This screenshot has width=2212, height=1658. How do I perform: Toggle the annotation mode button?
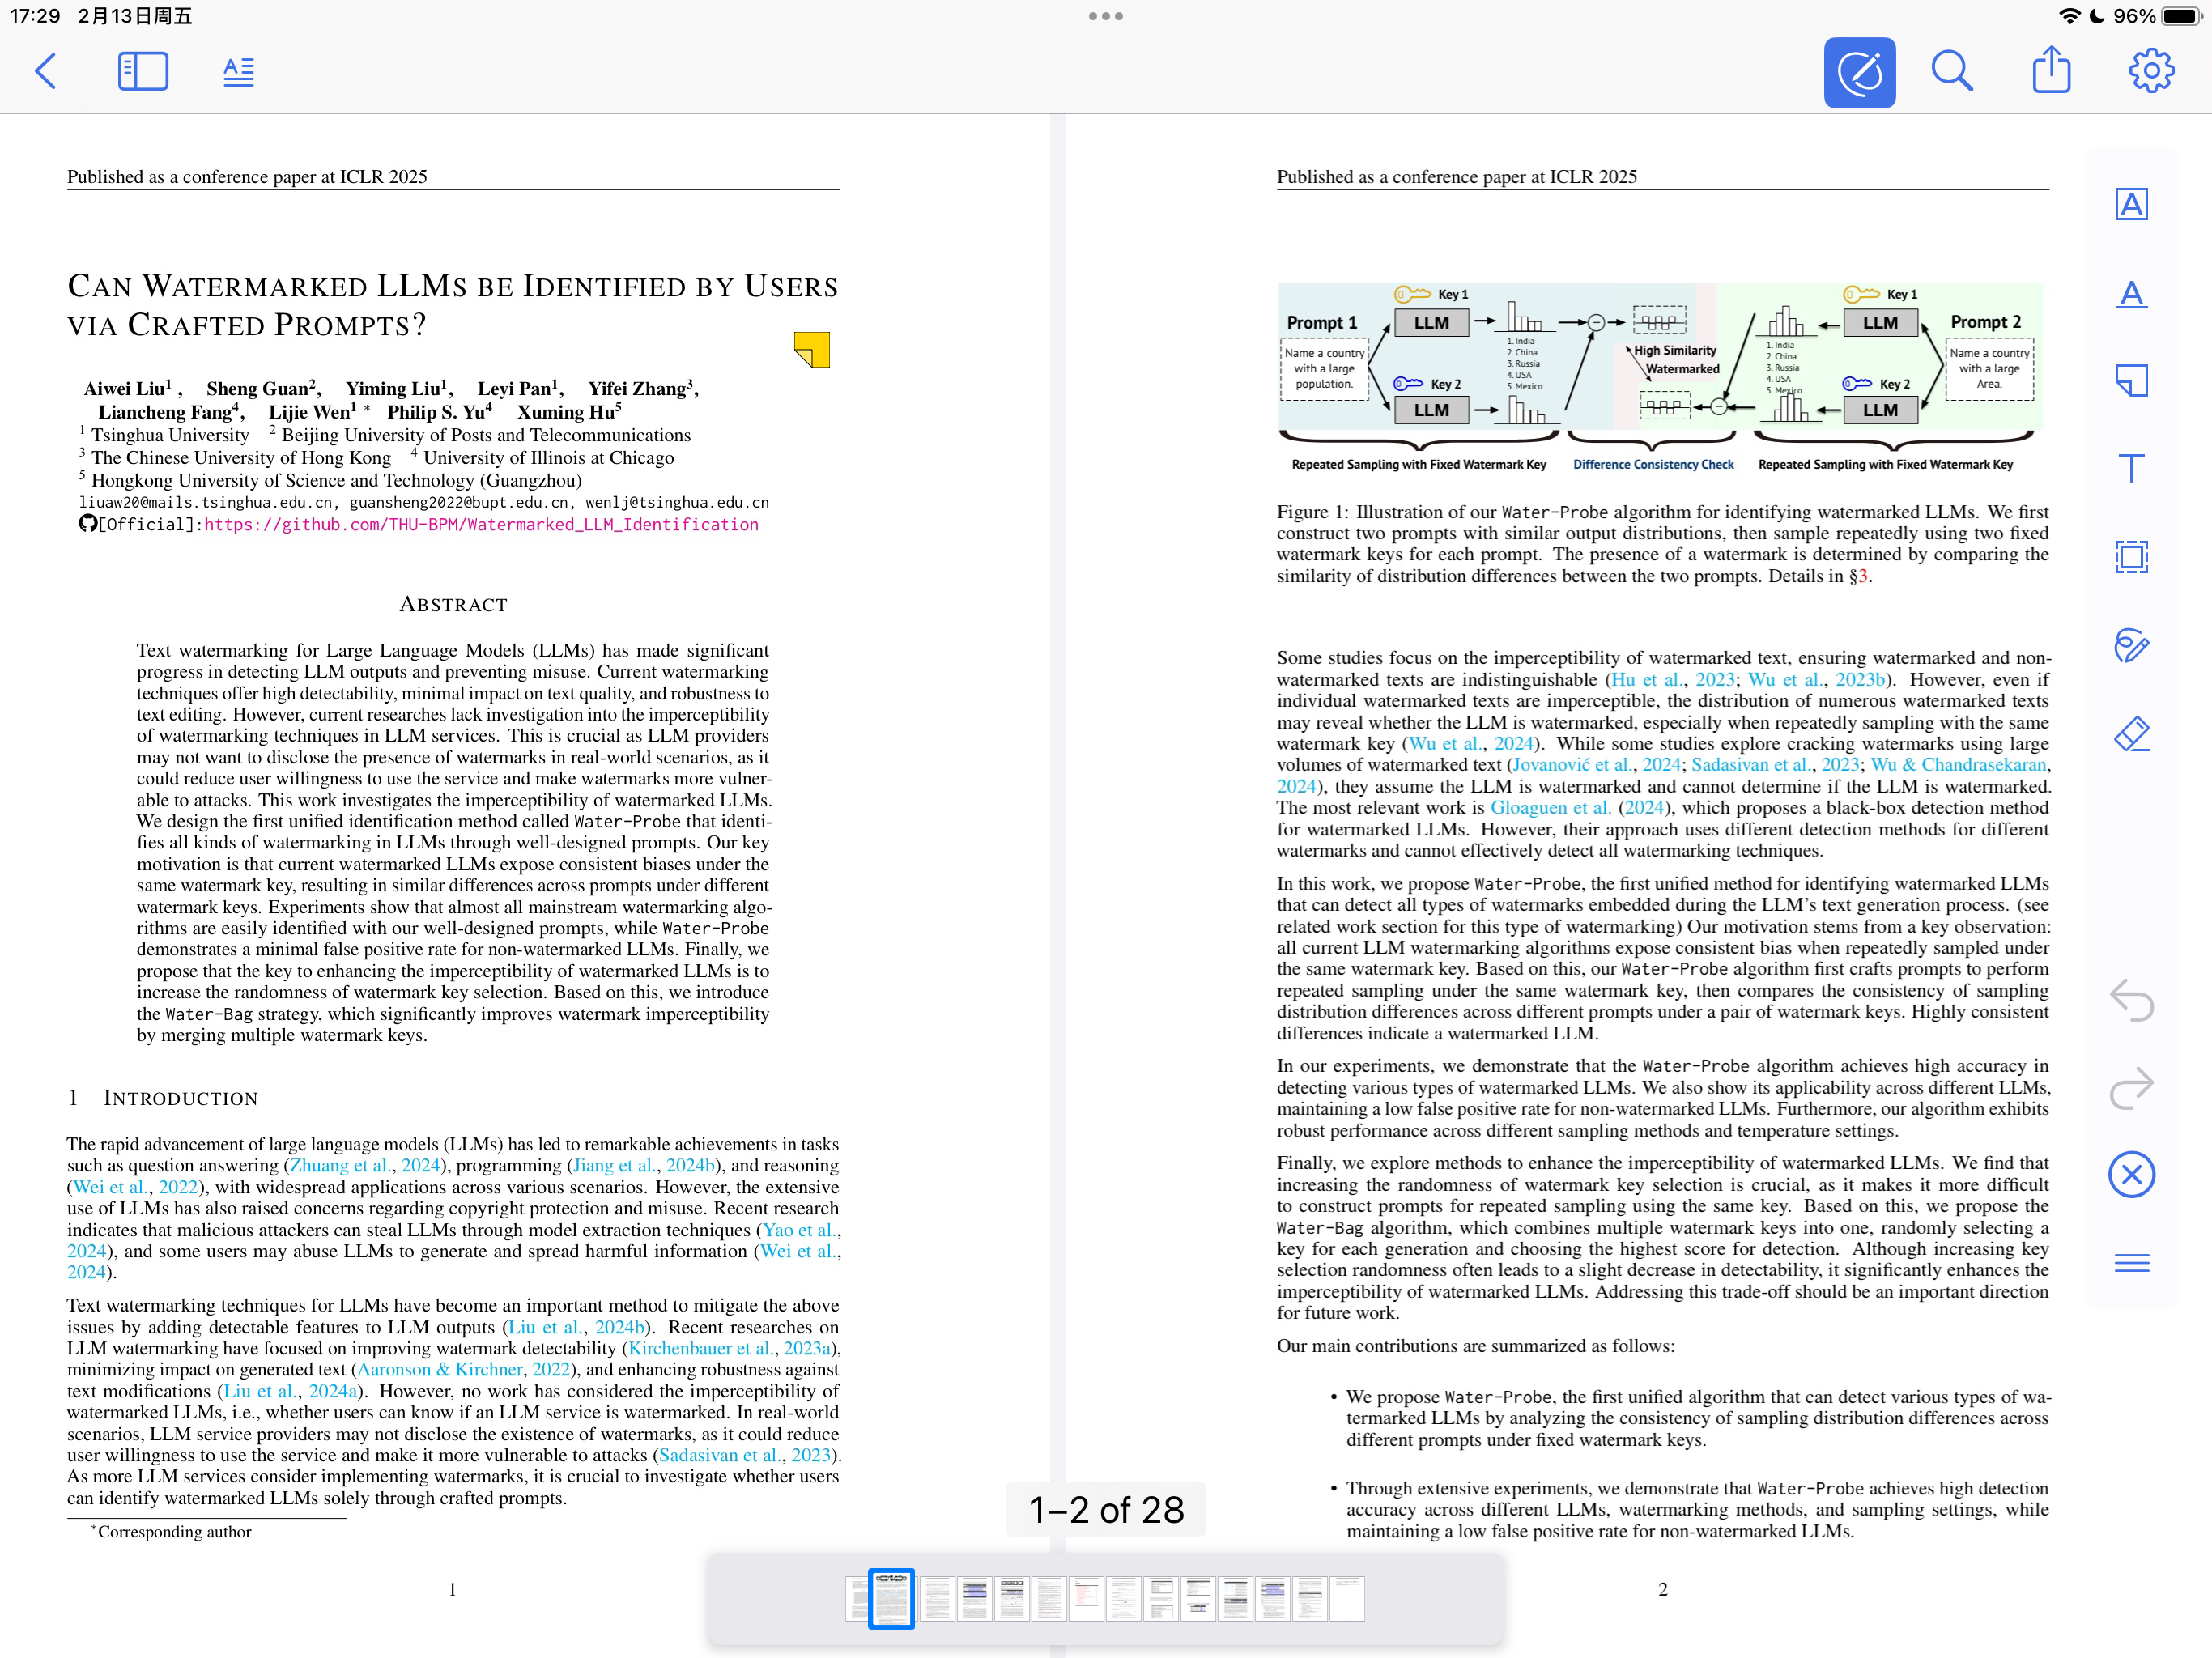point(1858,72)
